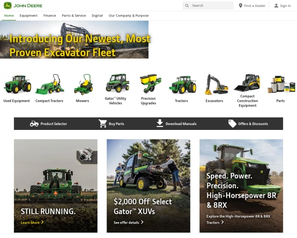Click the chevron next to Learn More

click(x=43, y=222)
